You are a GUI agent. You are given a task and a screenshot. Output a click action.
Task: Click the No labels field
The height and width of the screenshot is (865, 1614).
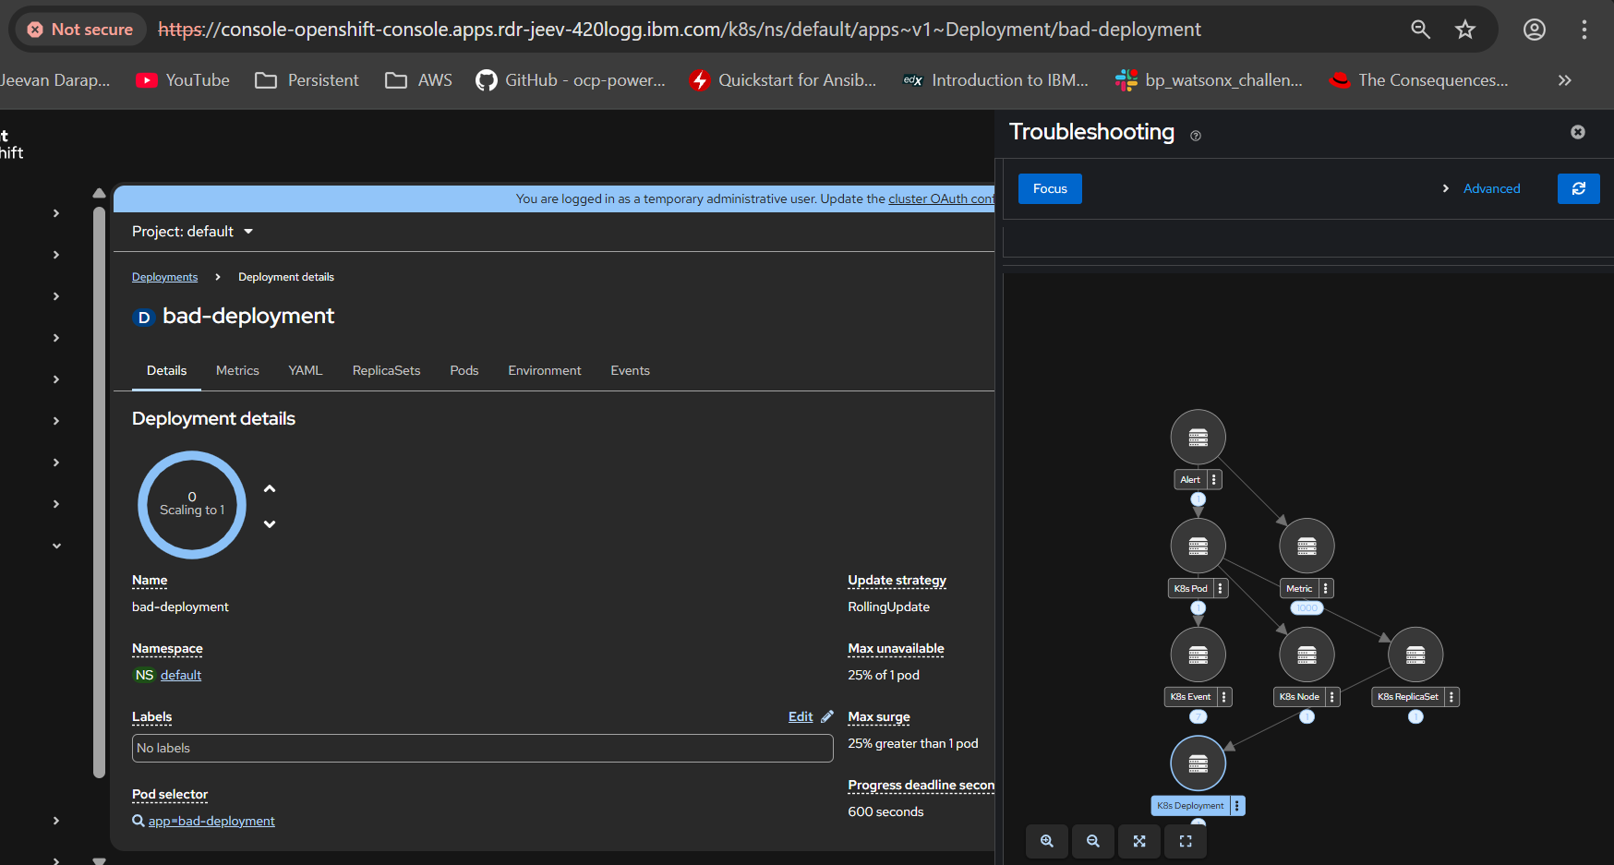click(x=482, y=748)
